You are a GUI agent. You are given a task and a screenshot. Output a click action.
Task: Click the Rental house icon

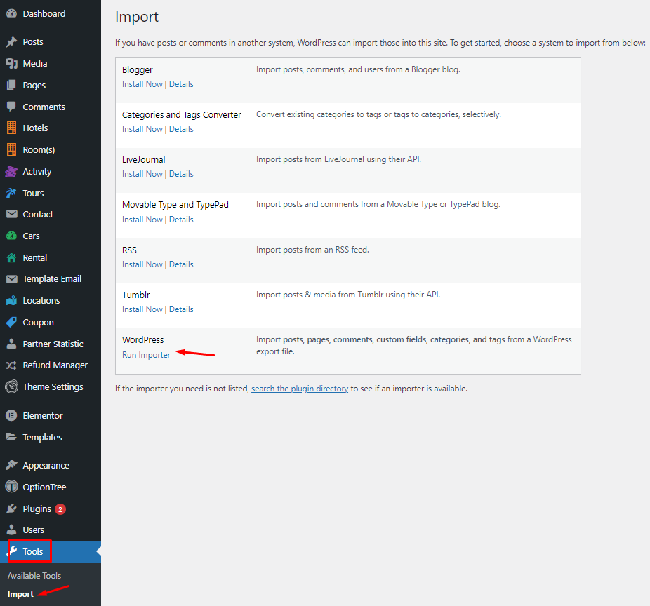click(12, 257)
